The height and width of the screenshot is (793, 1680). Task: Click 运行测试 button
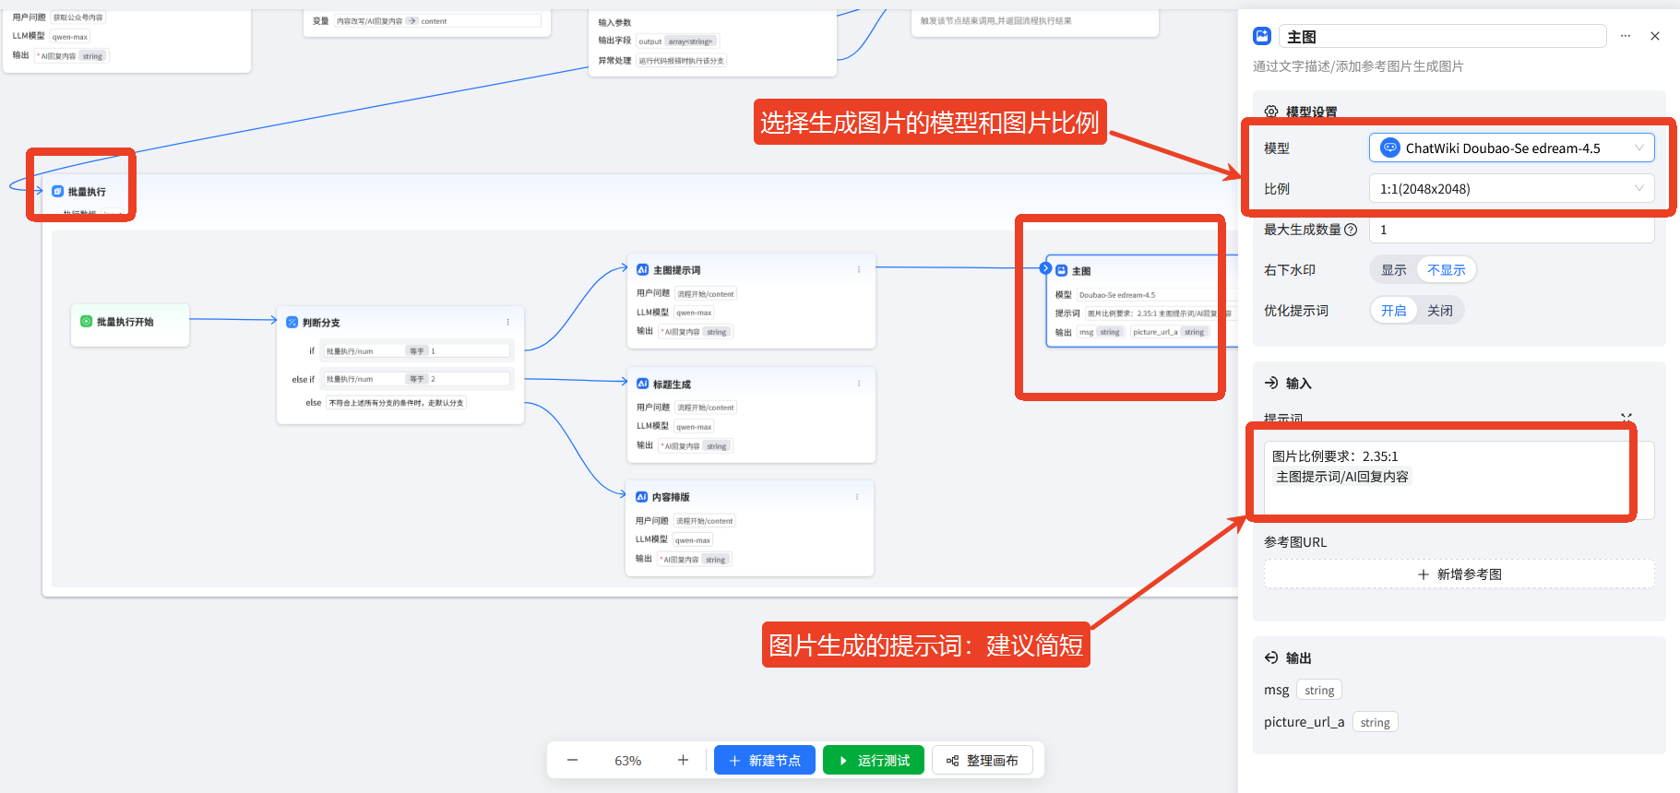(873, 760)
